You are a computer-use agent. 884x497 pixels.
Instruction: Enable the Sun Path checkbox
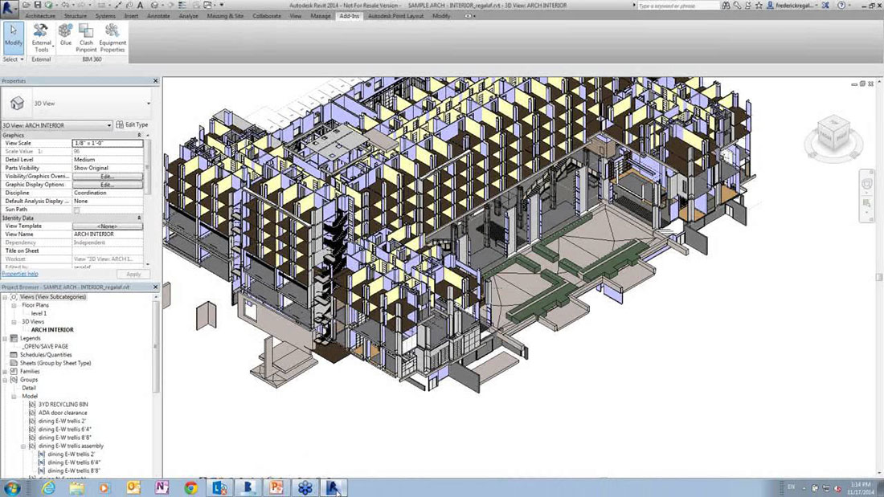pyautogui.click(x=77, y=210)
